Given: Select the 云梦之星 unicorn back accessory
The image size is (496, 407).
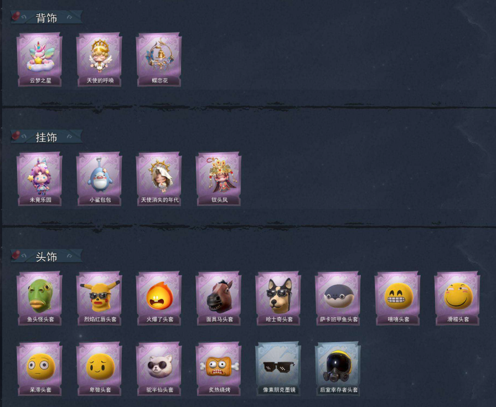Looking at the screenshot, I should point(39,59).
